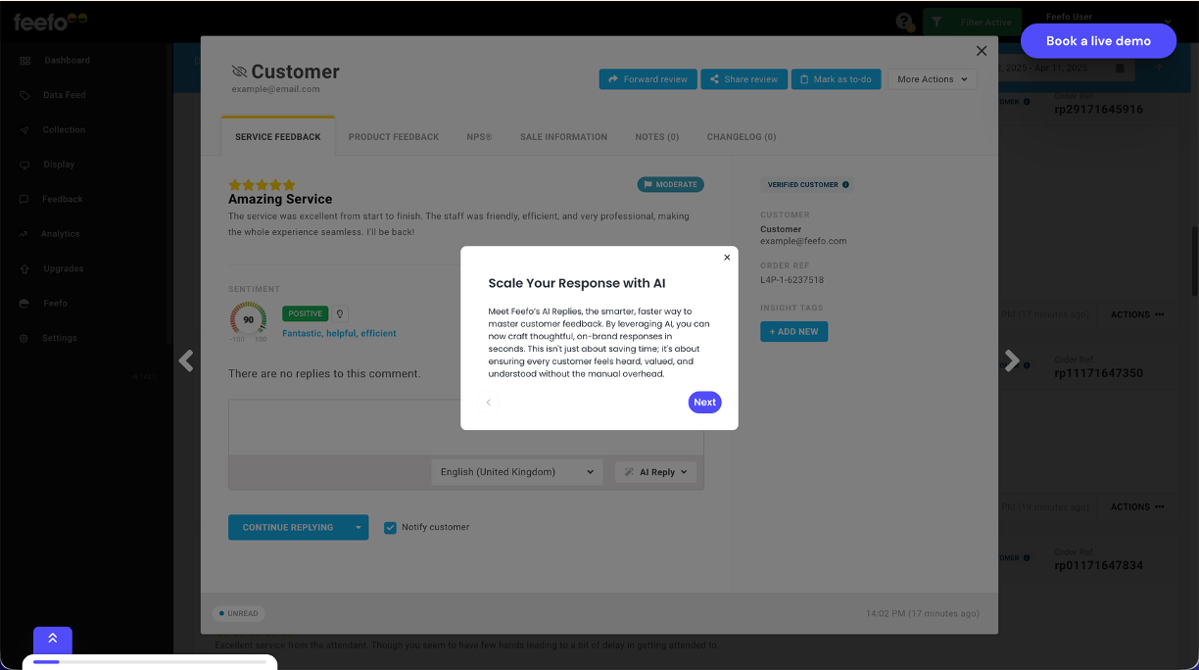Click the Add New insight tag button
1199x670 pixels.
point(793,332)
